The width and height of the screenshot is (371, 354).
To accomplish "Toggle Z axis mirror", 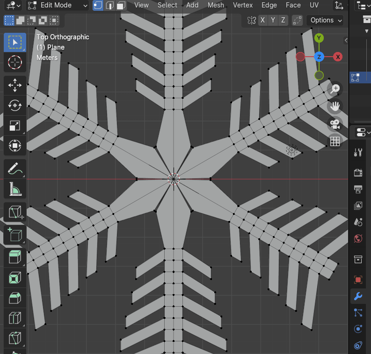I will click(x=283, y=20).
